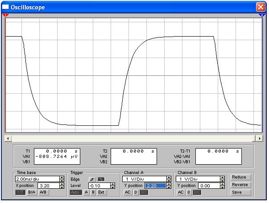Select Ext trigger source
Viewport: 269px width, 203px height.
pyautogui.click(x=101, y=192)
